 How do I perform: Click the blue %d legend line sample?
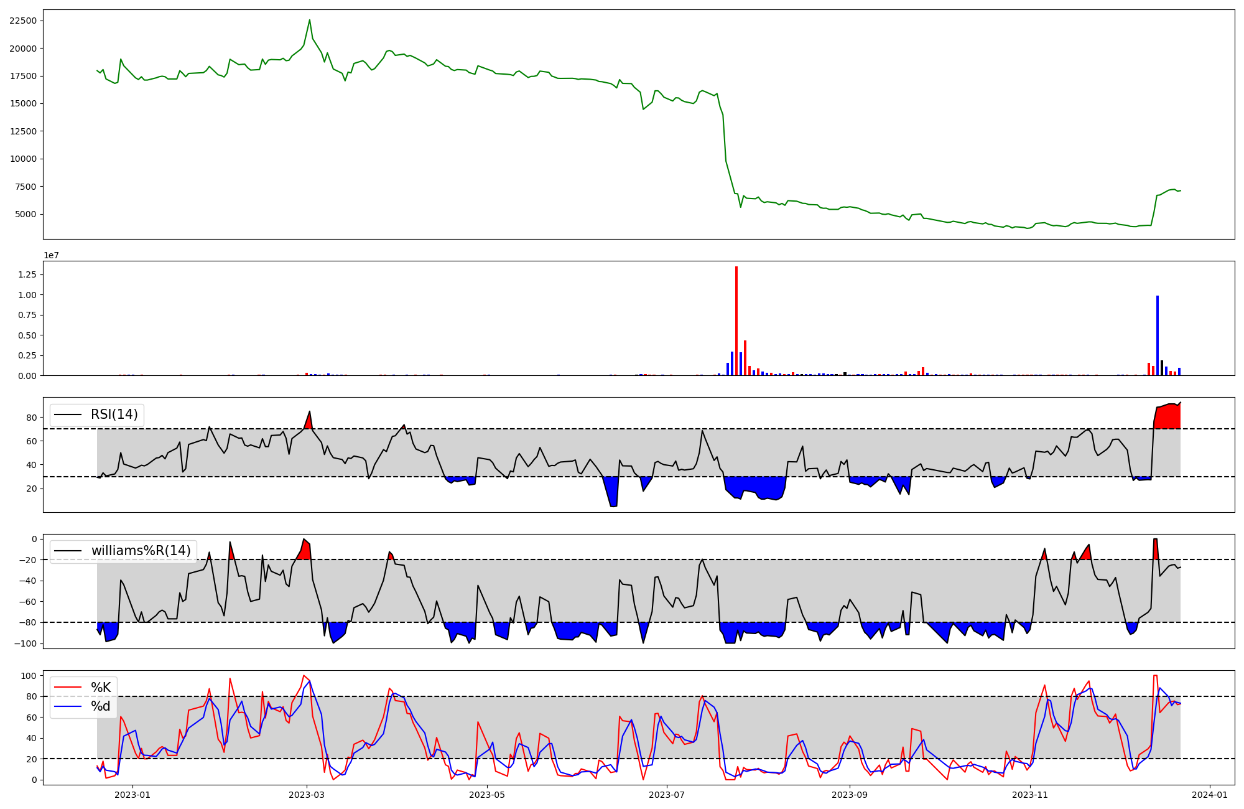pos(68,706)
